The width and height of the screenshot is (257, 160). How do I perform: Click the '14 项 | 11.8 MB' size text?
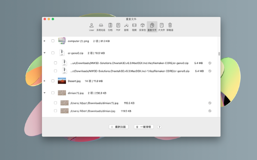[93, 81]
